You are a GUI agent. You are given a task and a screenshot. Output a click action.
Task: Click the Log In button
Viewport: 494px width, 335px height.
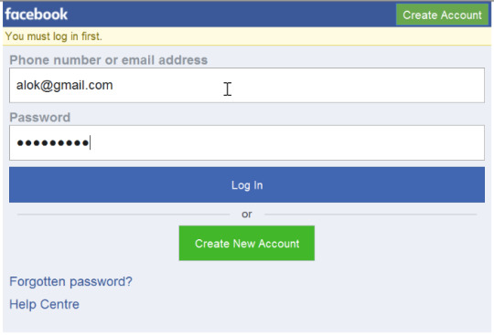(247, 184)
